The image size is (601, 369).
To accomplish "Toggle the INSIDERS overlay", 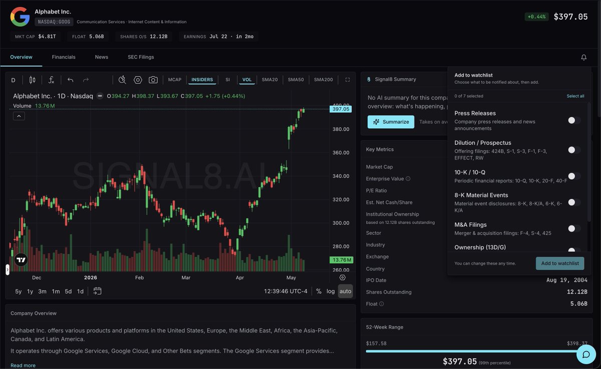I will point(202,80).
